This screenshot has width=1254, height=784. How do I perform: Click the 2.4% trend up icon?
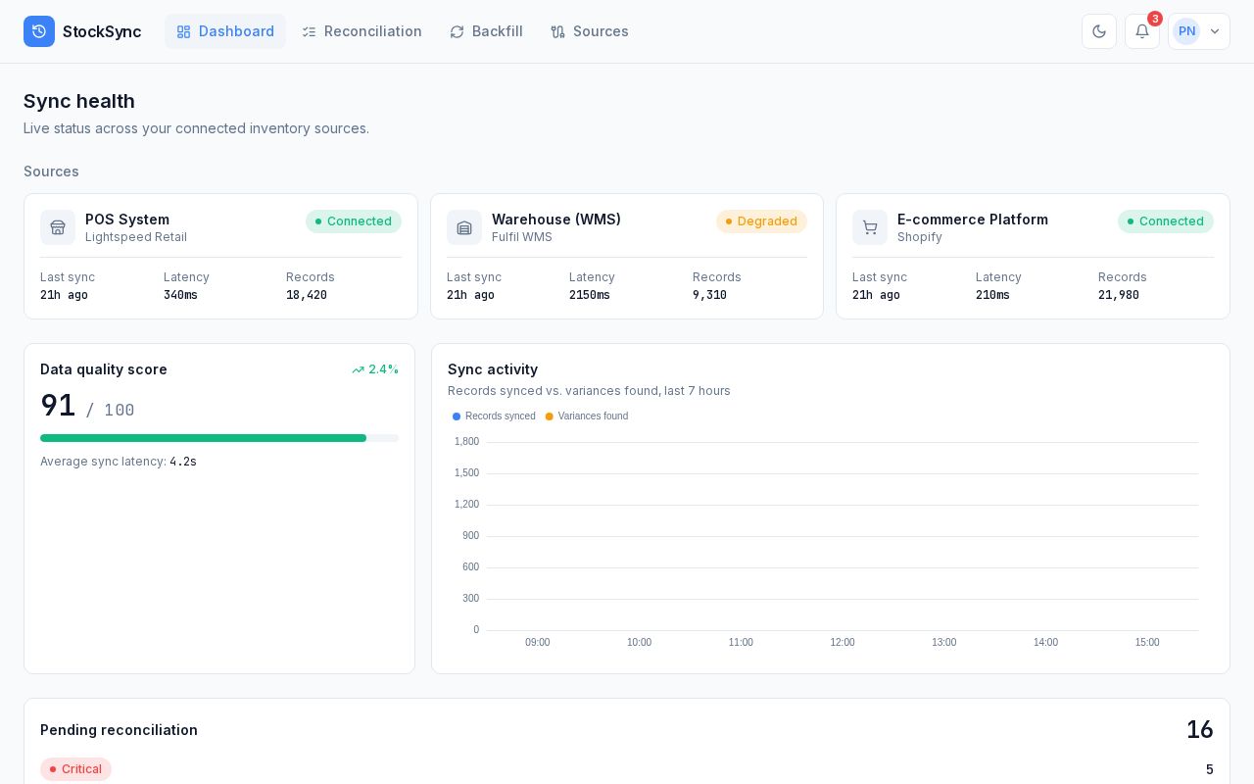click(x=359, y=369)
